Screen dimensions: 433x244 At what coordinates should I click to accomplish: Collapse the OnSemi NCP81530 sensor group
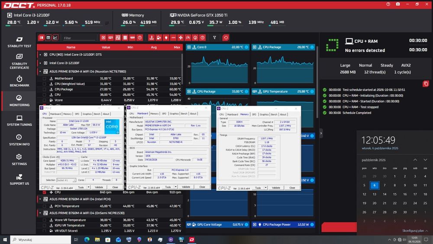[40, 213]
